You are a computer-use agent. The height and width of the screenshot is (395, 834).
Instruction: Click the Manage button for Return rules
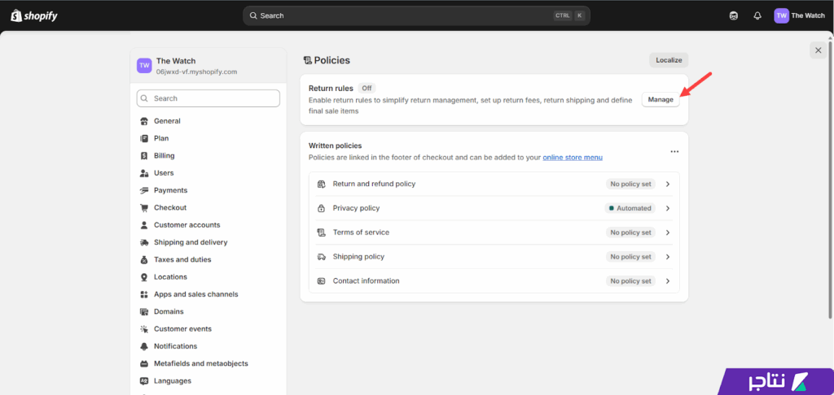[x=661, y=99]
